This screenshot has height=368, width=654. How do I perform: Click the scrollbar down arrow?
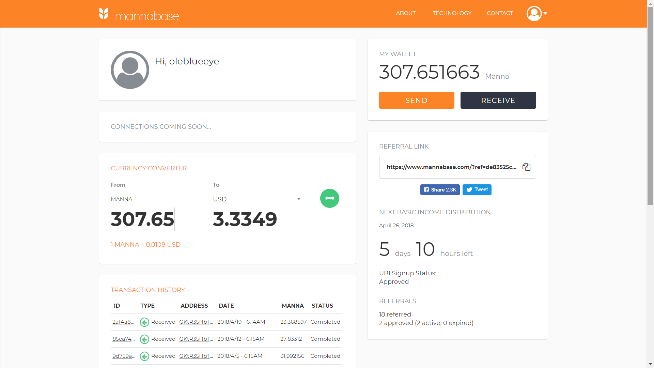[650, 364]
